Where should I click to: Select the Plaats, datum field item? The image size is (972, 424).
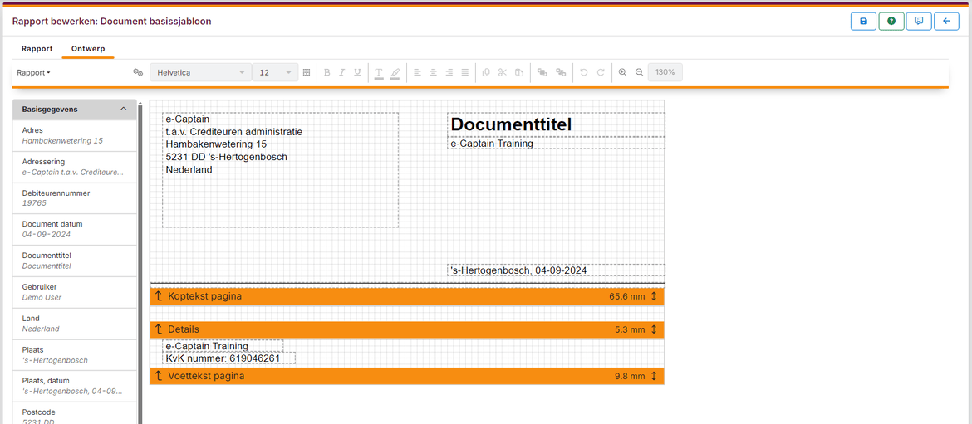pos(75,386)
